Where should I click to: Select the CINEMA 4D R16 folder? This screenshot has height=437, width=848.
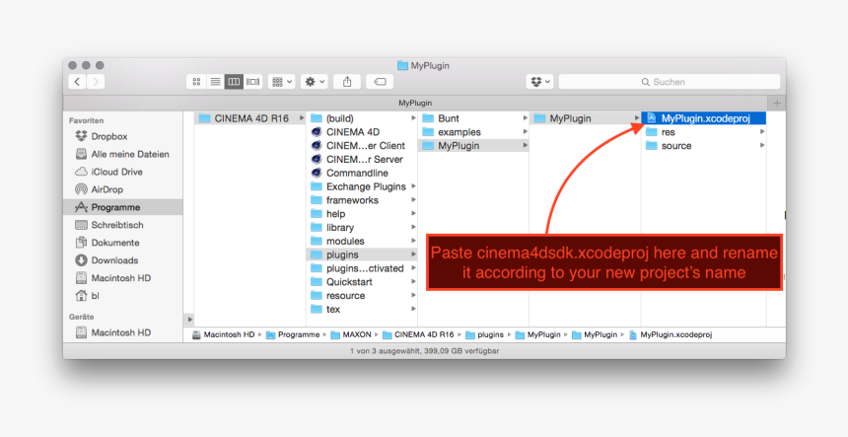coord(249,118)
